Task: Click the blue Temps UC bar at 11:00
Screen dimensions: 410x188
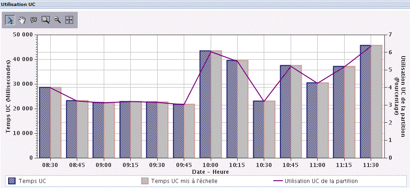Action: [312, 120]
